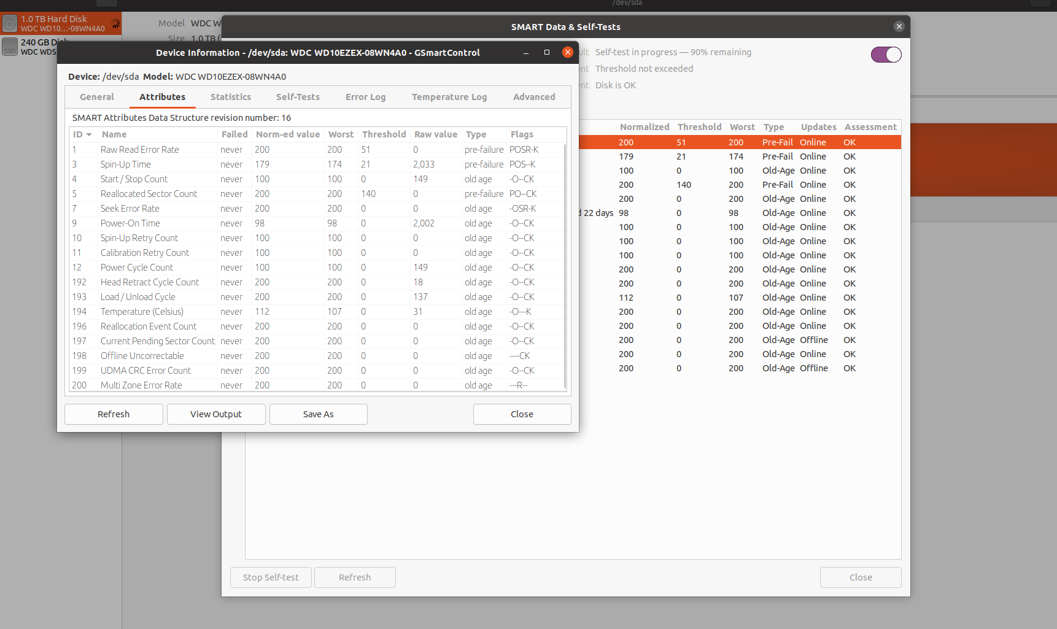Sort the list by the Assessment column header
Image resolution: width=1057 pixels, height=629 pixels.
tap(870, 127)
